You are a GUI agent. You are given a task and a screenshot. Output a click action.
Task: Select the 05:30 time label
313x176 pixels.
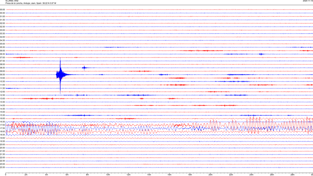point(2,47)
